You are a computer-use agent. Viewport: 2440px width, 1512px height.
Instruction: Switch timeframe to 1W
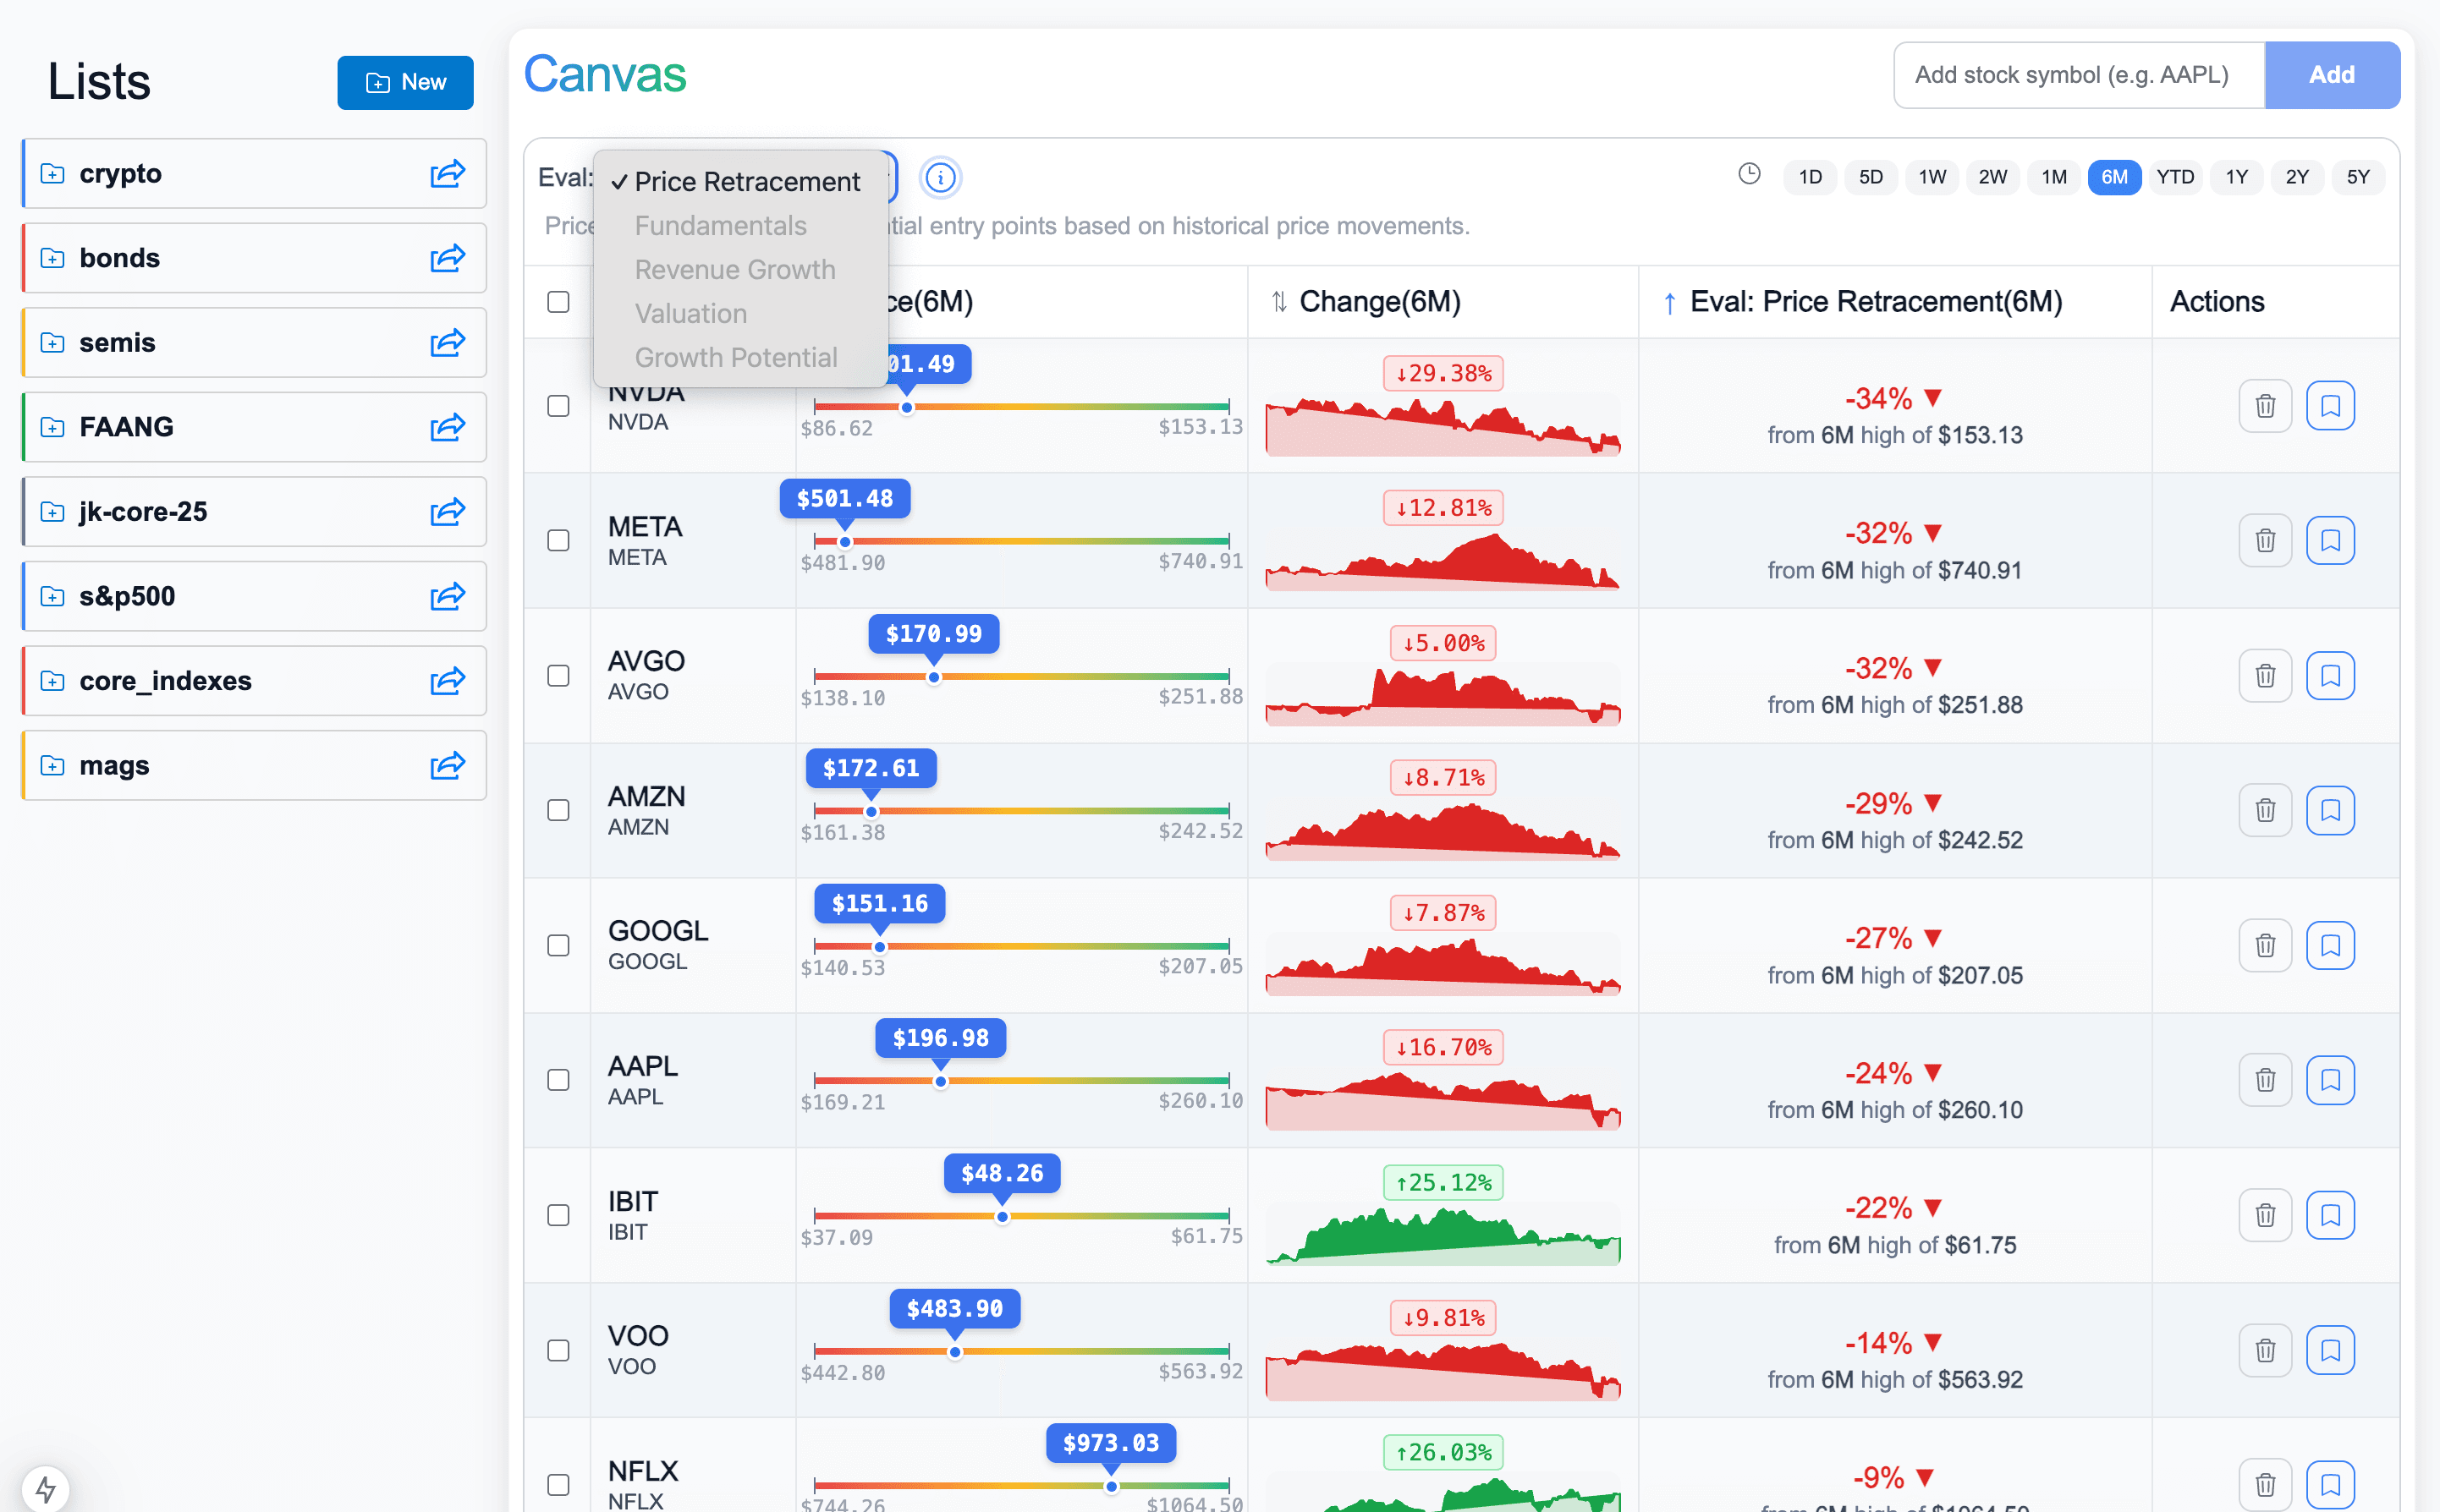click(1932, 177)
